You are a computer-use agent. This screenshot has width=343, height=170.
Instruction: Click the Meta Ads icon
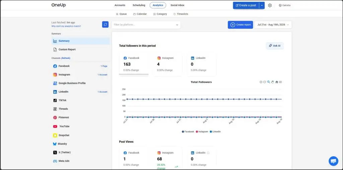[x=55, y=161]
